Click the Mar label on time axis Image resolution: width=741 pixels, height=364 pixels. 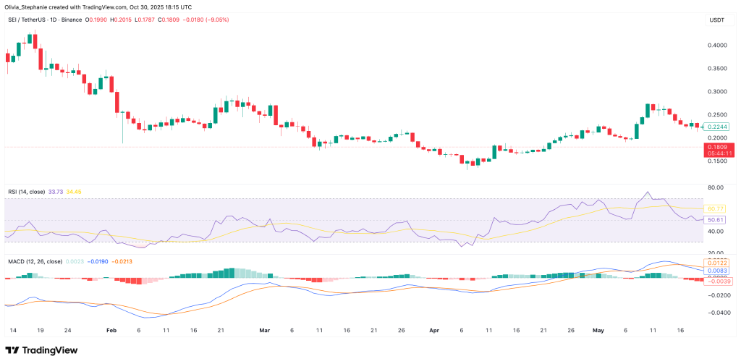click(265, 331)
